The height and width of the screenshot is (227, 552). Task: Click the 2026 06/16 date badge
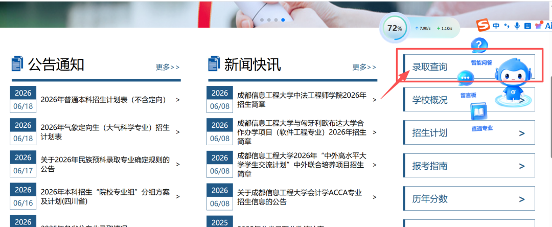pos(23,197)
